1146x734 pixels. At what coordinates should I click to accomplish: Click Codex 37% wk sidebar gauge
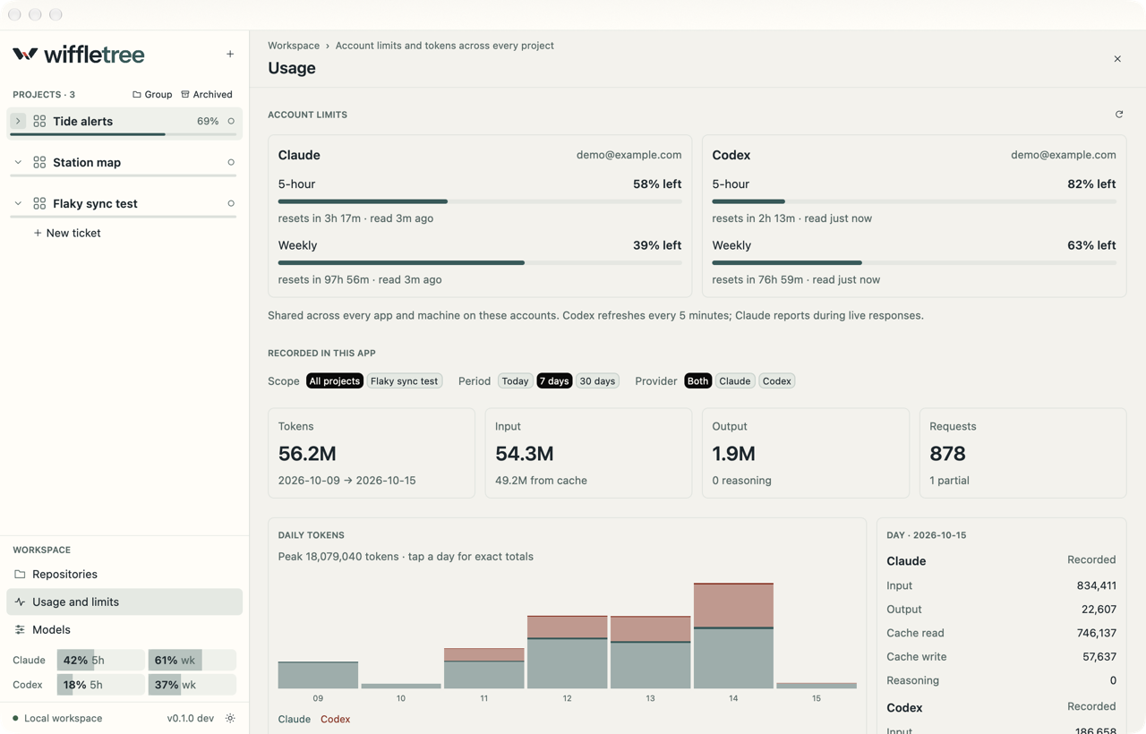coord(192,684)
